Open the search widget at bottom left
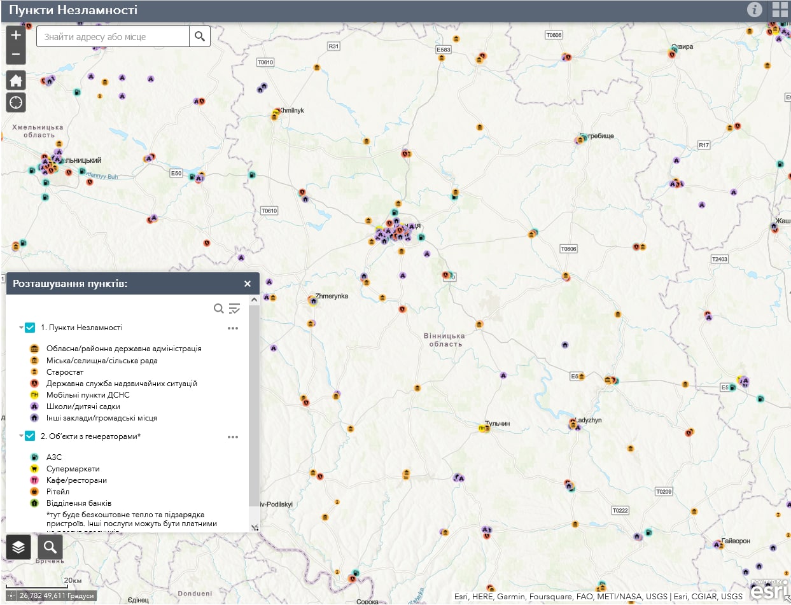 pyautogui.click(x=50, y=546)
